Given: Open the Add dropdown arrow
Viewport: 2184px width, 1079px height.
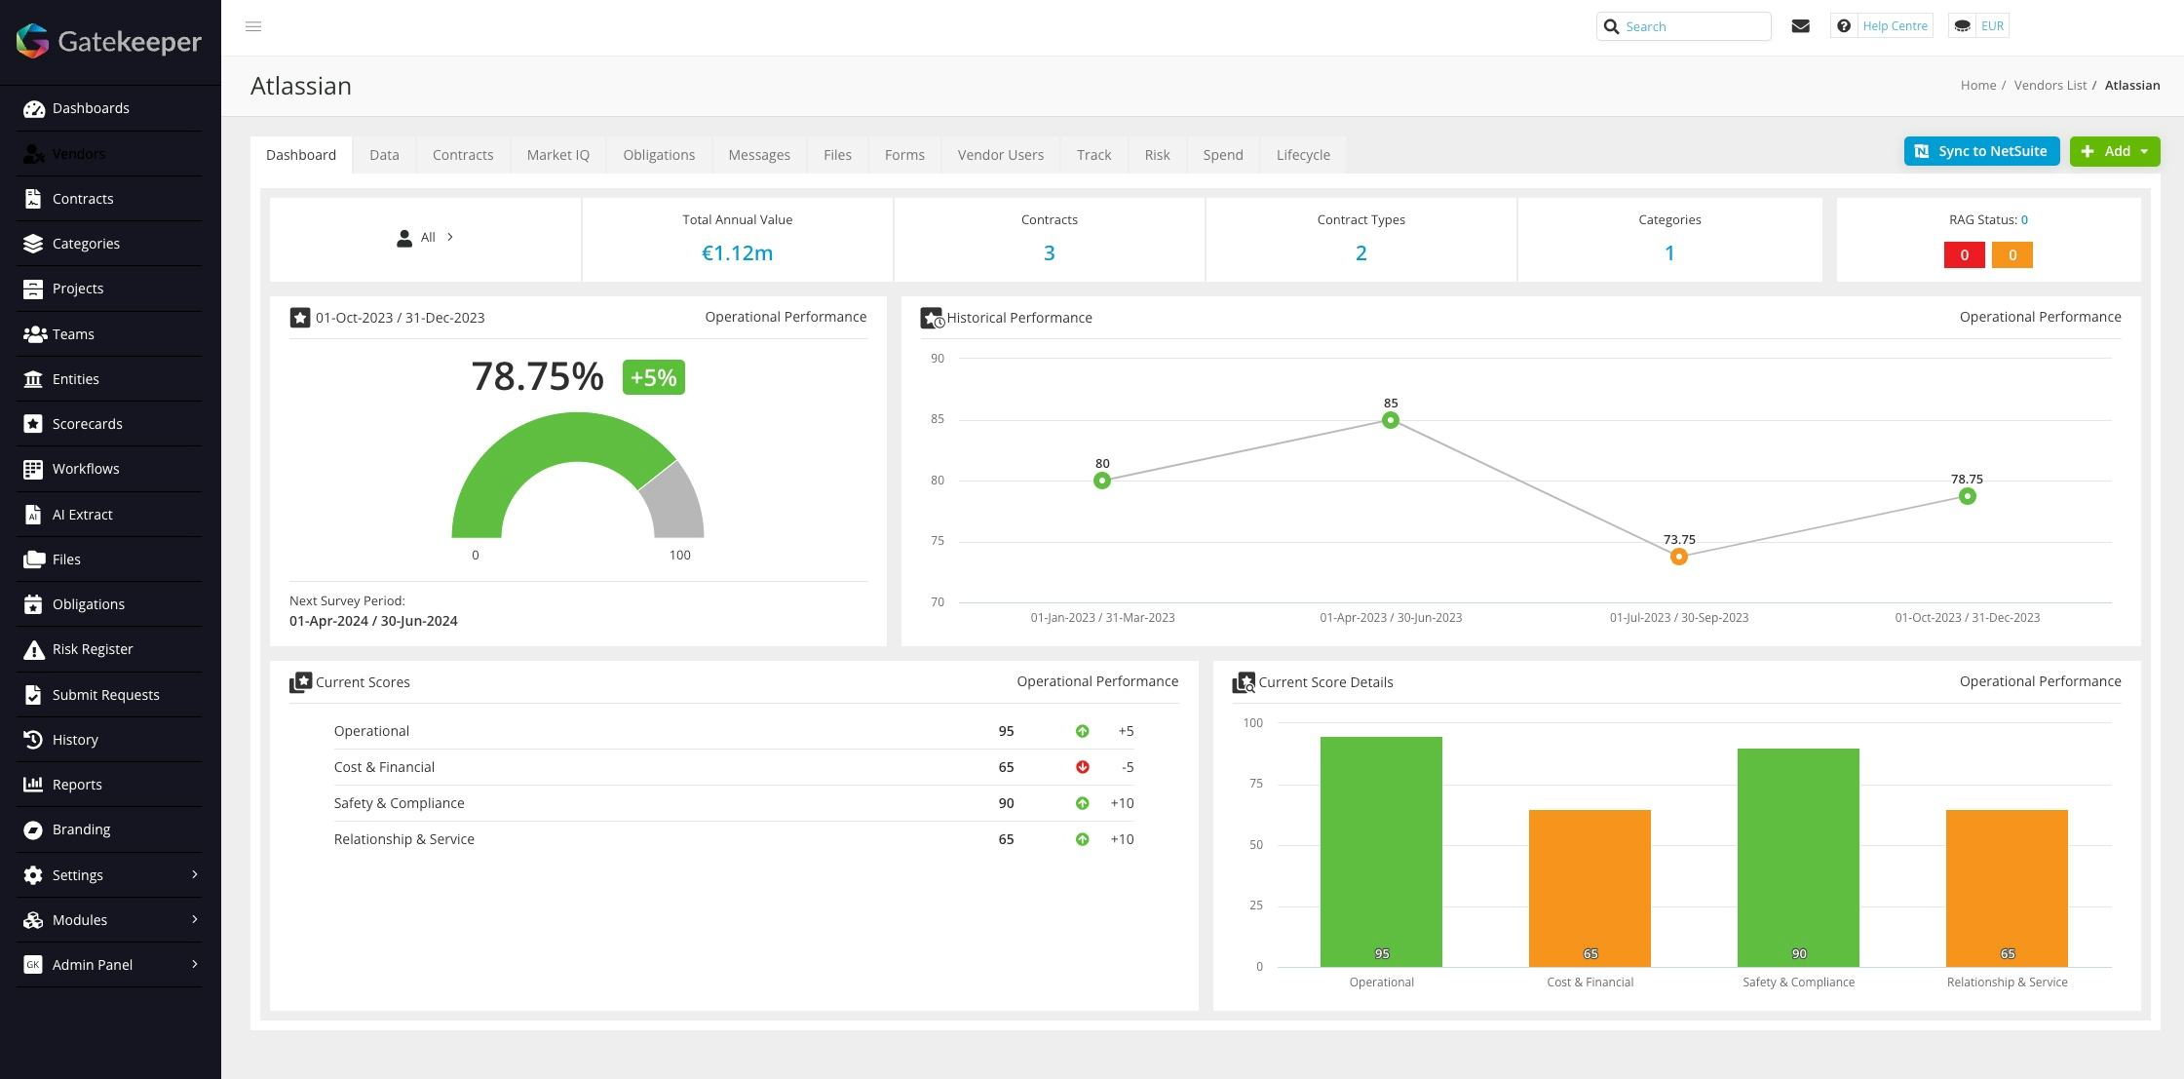Looking at the screenshot, I should pyautogui.click(x=2144, y=151).
